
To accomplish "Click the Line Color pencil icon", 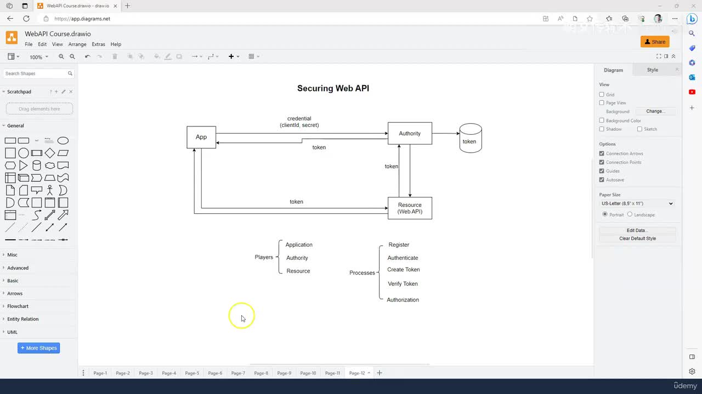I will (x=168, y=56).
